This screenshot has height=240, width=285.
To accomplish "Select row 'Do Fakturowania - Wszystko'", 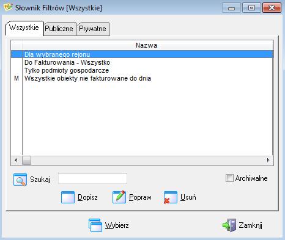I will 142,62.
